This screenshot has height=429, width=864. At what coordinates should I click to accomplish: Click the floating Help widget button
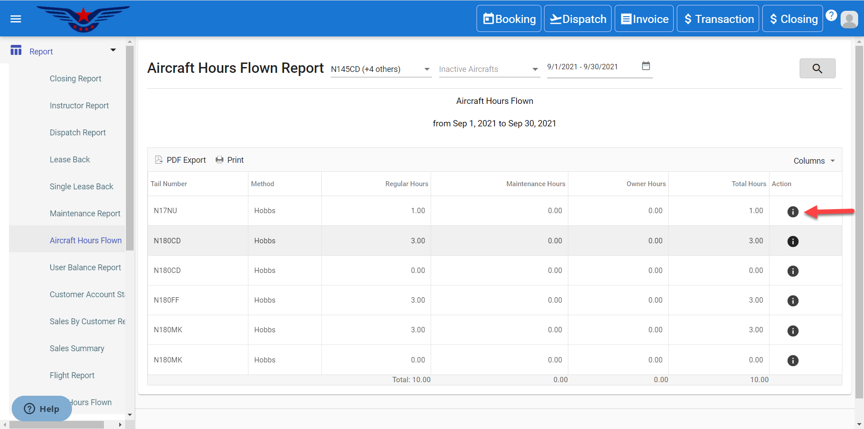pos(42,409)
